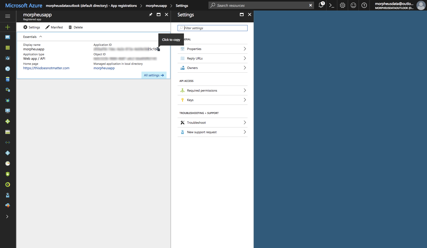The width and height of the screenshot is (427, 248).
Task: Open SQL databases icon
Action: (x=8, y=79)
